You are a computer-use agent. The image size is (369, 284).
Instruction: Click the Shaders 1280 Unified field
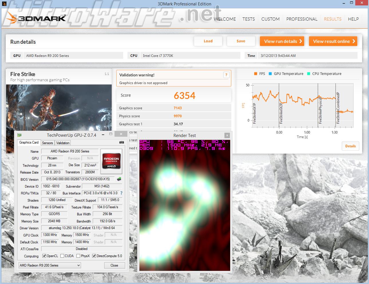click(x=57, y=200)
